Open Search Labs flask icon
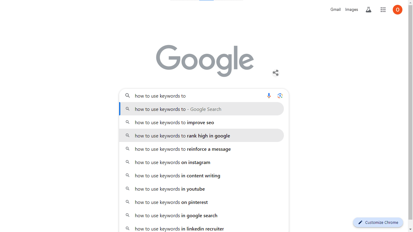 tap(368, 10)
